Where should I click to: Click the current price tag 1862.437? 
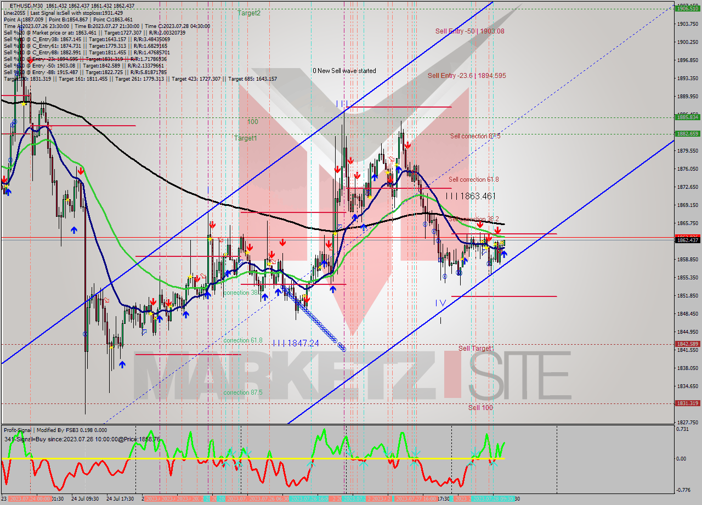pyautogui.click(x=687, y=240)
